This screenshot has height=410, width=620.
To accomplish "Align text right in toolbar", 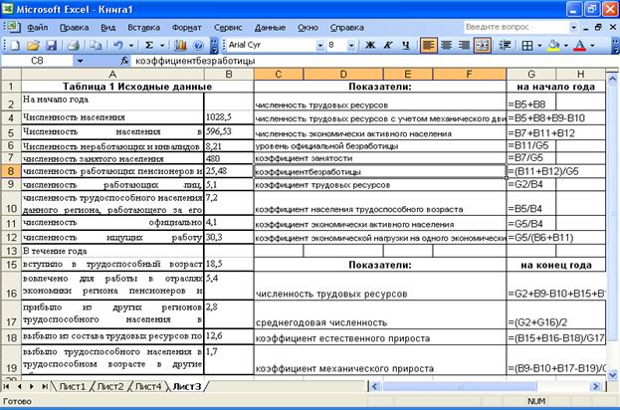I will point(464,46).
